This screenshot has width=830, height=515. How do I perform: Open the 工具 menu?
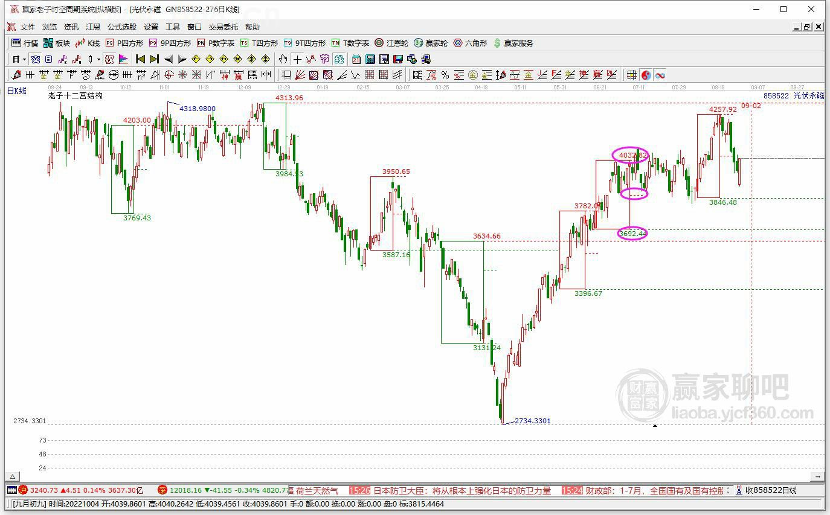(173, 27)
